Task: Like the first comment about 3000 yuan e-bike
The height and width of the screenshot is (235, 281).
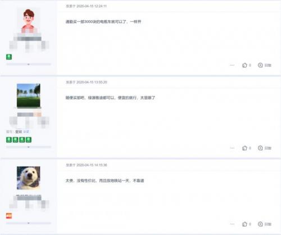Action: (x=244, y=65)
